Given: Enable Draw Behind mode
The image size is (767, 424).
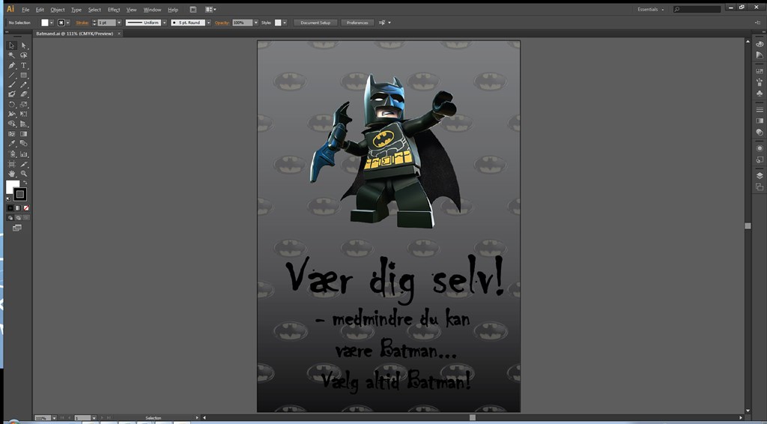Looking at the screenshot, I should point(18,218).
